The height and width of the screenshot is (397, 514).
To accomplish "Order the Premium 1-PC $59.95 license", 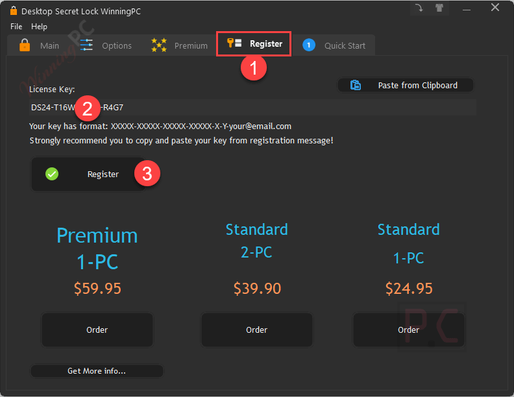I will [97, 330].
